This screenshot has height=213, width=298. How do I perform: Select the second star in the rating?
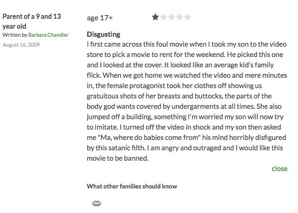(x=163, y=17)
